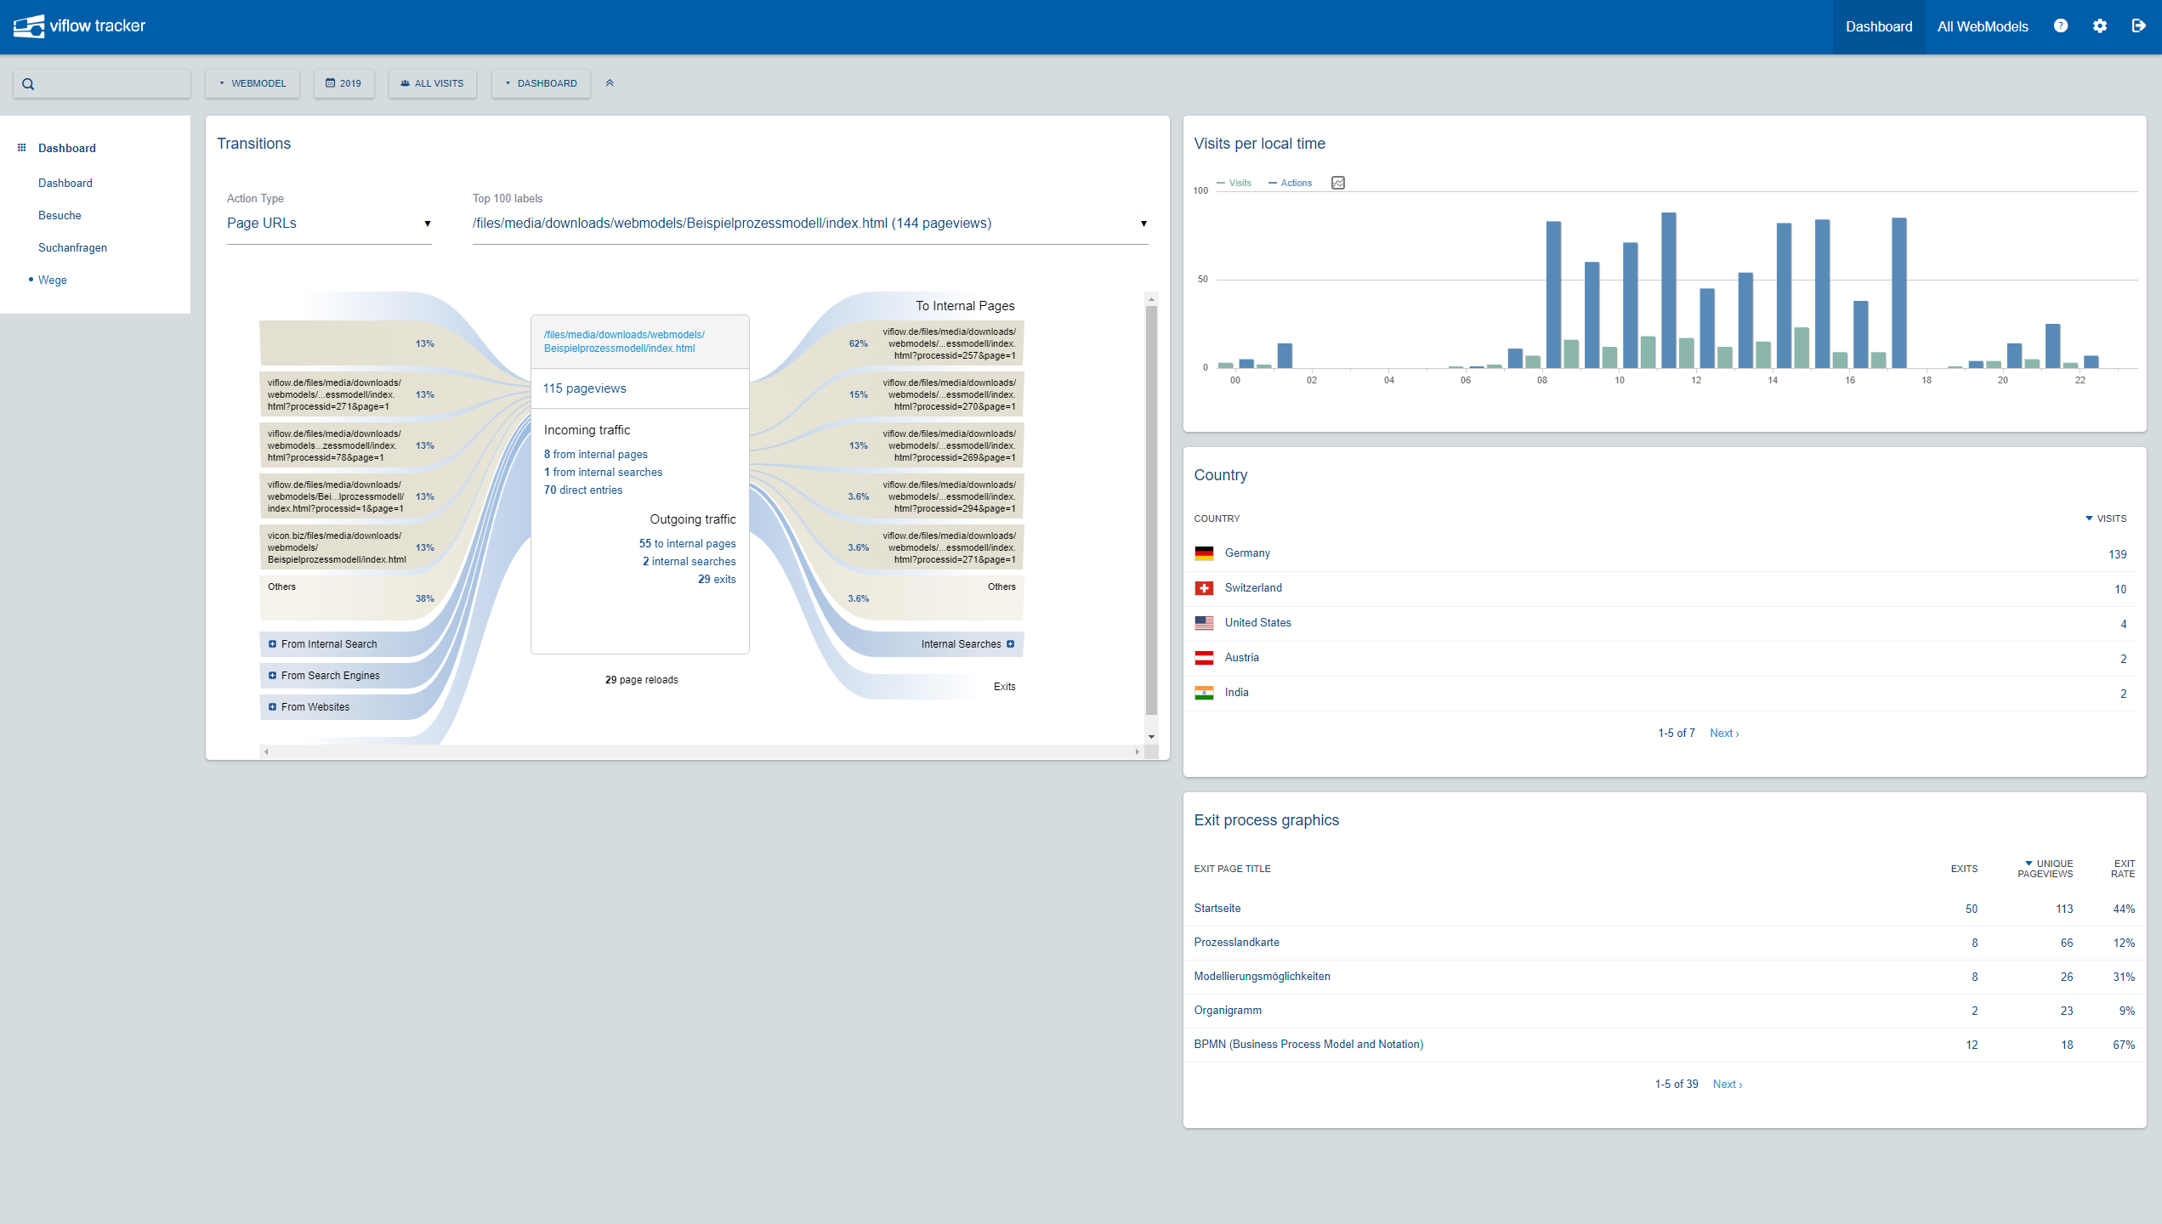Sort Country table by VISITS column

2106,518
